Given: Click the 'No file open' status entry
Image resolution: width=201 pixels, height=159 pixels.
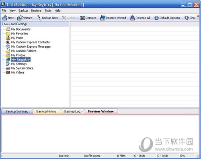Looking at the screenshot, I should tap(100, 156).
